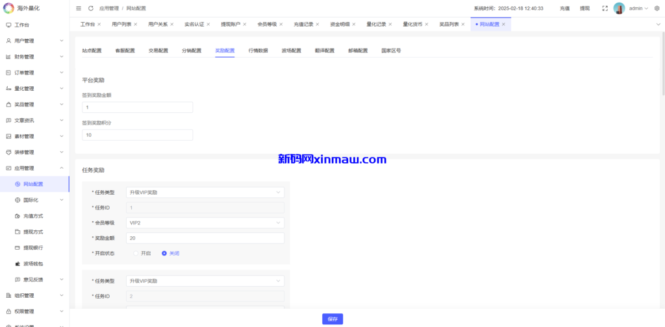Viewport: 665px width, 327px height.
Task: Click the refresh icon in the header
Action: click(91, 8)
